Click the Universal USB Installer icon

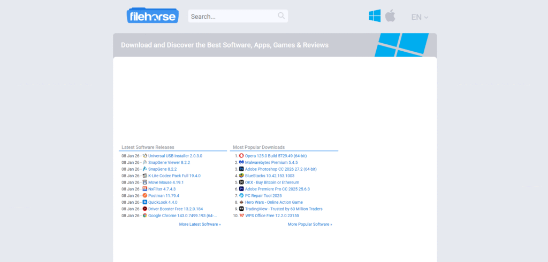click(144, 156)
